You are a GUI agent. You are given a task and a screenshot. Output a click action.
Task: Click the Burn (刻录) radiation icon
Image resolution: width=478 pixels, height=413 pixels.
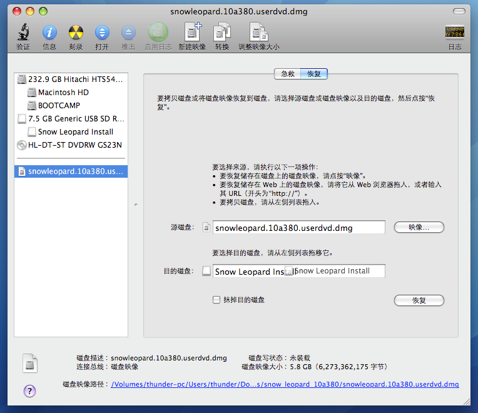[76, 33]
